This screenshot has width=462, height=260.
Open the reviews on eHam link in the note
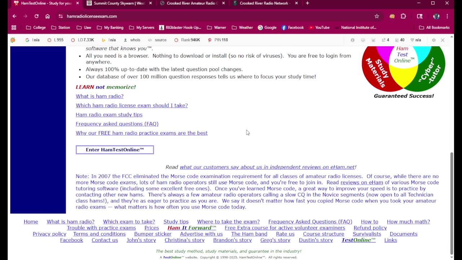[362, 182]
